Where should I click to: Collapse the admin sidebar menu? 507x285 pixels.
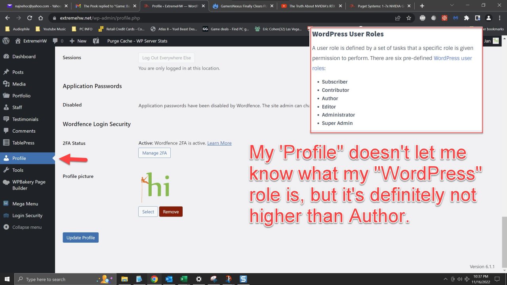click(x=27, y=227)
